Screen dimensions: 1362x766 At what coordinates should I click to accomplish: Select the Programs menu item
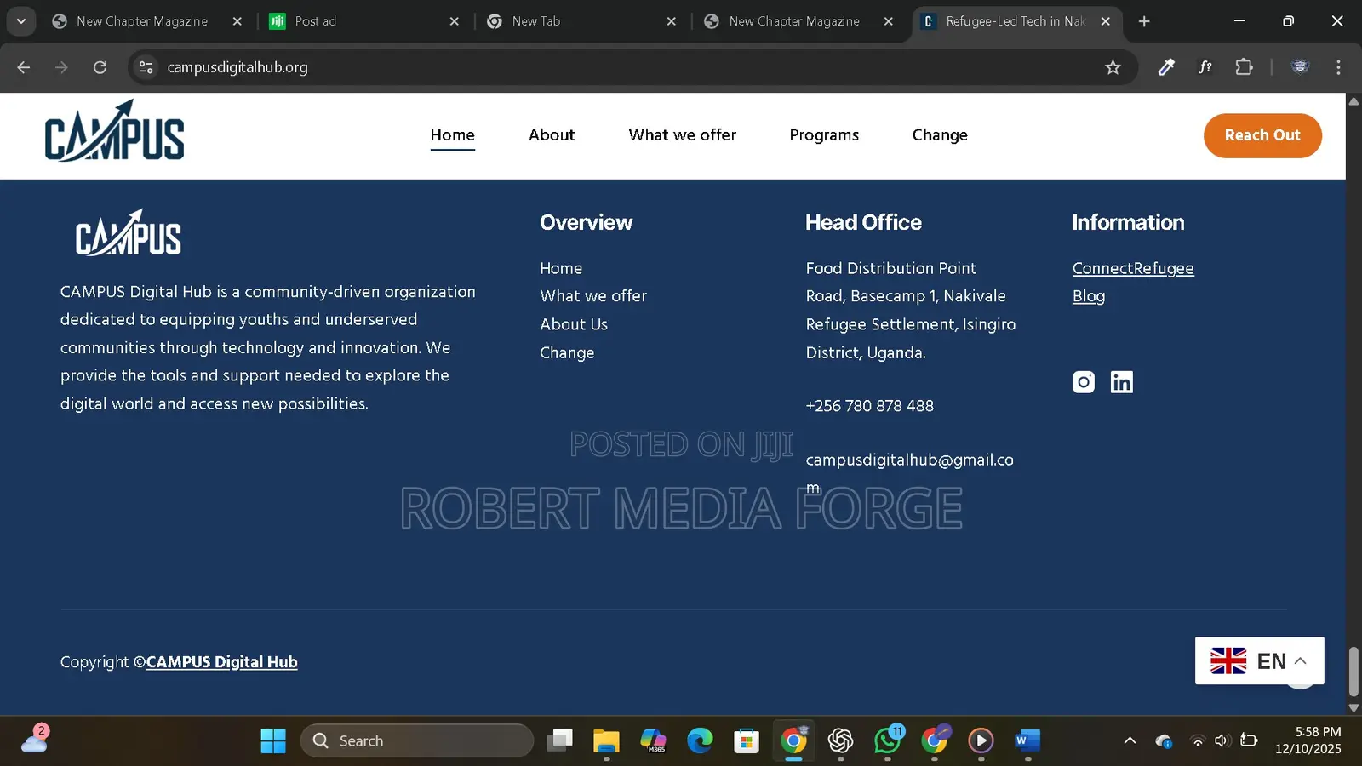click(x=823, y=134)
